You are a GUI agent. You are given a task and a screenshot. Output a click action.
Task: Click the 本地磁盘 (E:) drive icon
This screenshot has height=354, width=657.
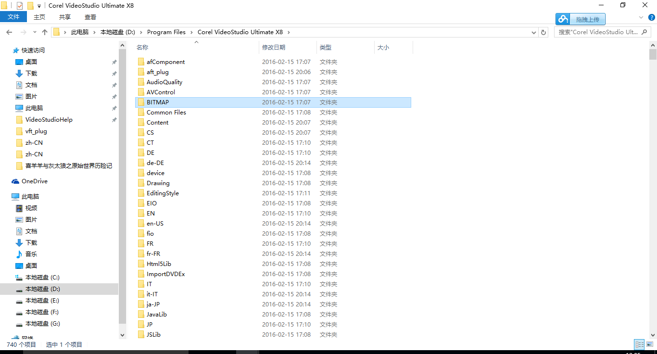coord(19,301)
